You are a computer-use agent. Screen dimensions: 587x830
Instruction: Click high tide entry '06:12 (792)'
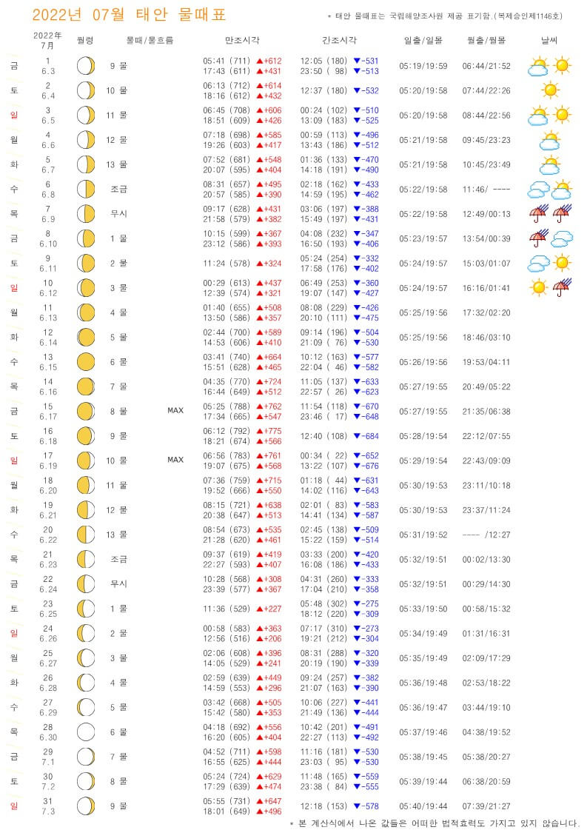(226, 431)
